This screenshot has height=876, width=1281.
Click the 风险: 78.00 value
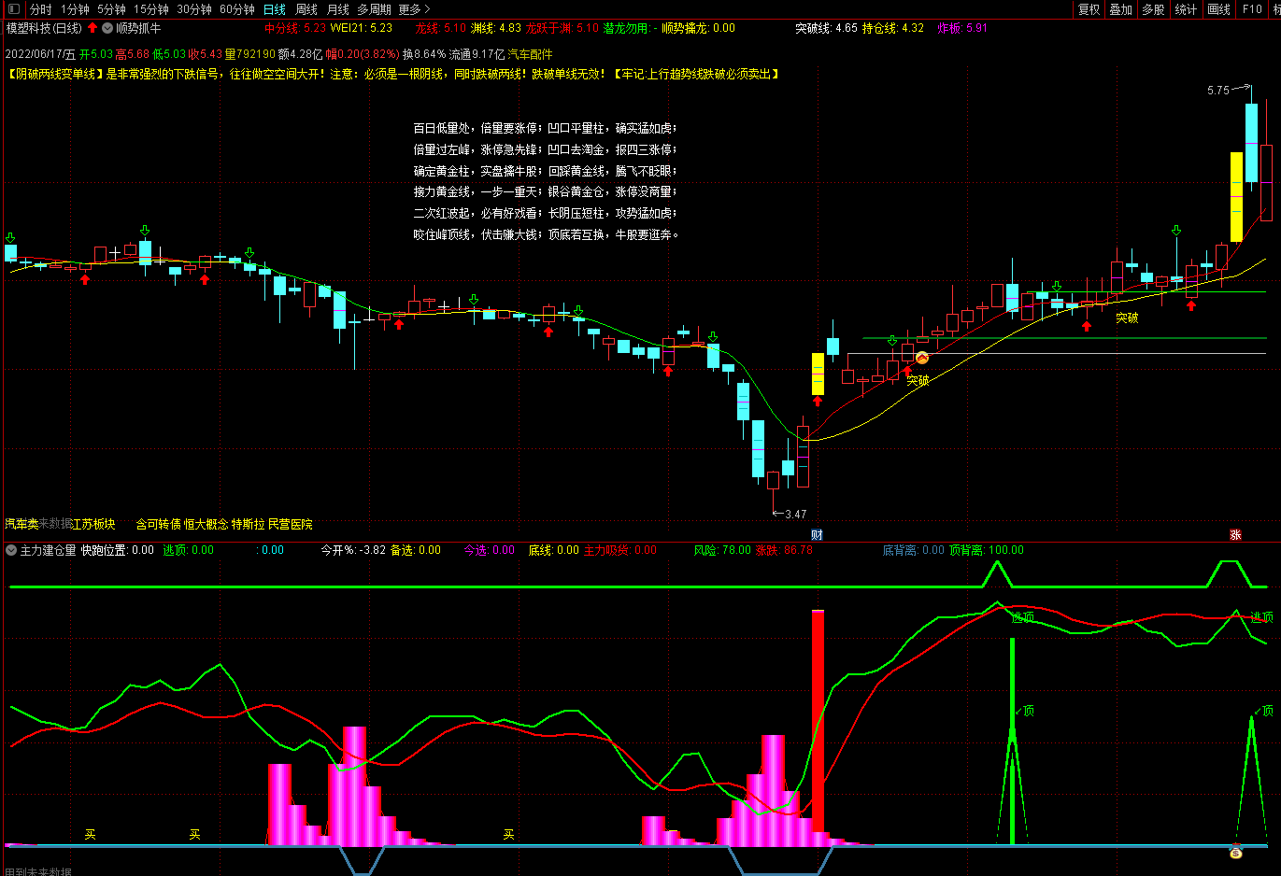[722, 550]
